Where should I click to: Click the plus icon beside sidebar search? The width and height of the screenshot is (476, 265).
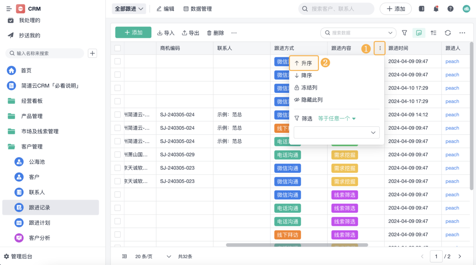(x=92, y=53)
